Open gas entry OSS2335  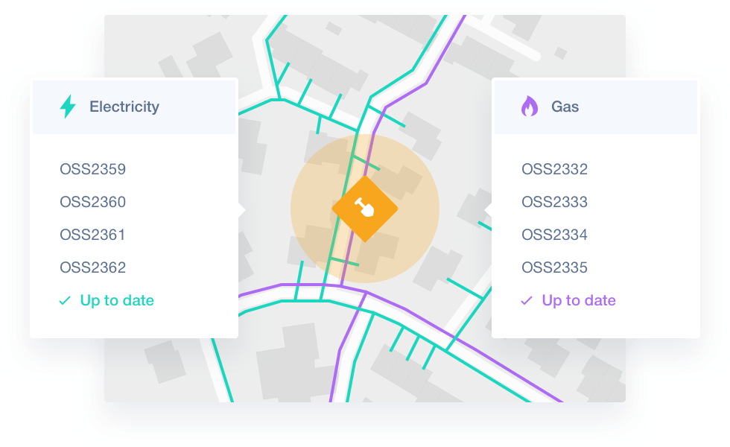tap(555, 267)
